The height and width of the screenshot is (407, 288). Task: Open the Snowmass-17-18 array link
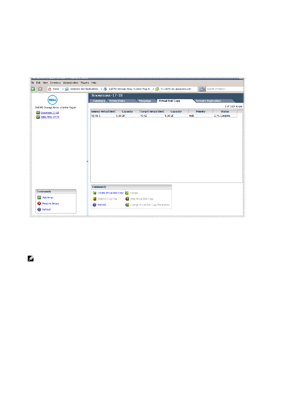pos(50,112)
